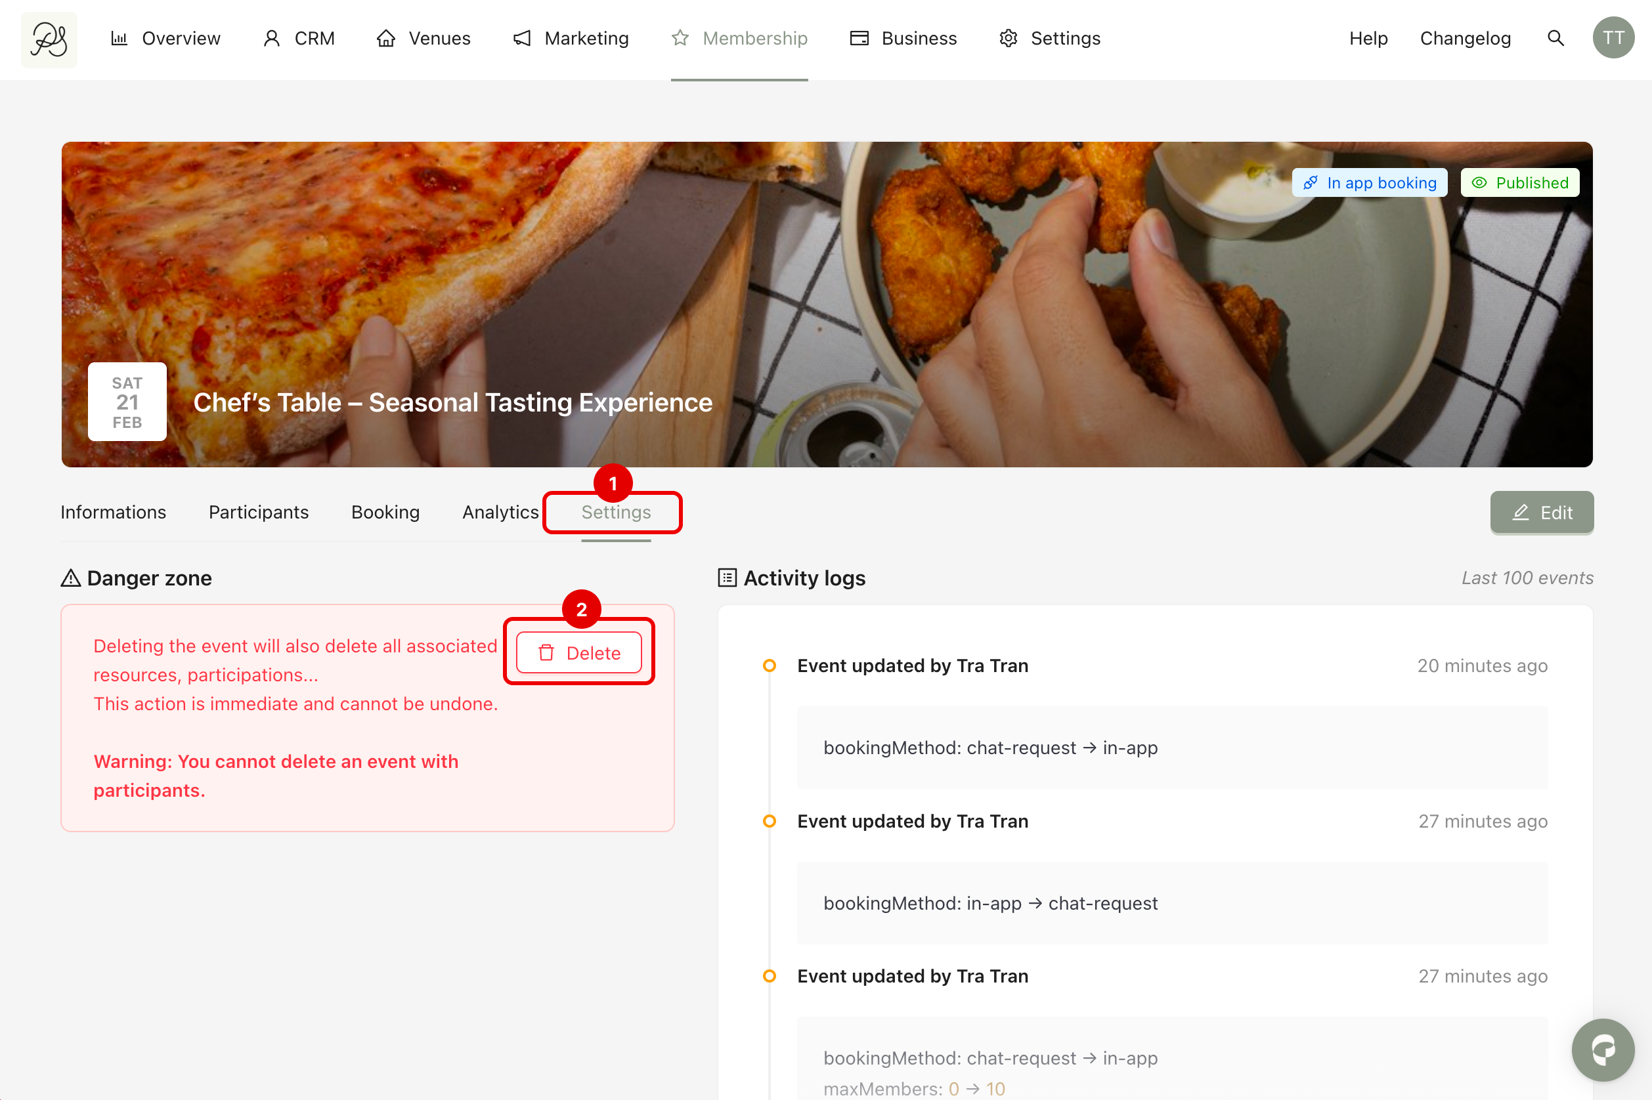Click the app logo in top-left corner
1652x1100 pixels.
tap(49, 39)
